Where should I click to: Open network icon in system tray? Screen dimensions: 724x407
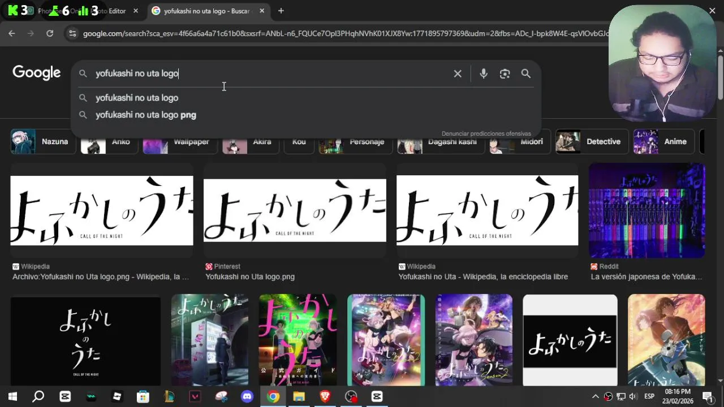[x=620, y=396]
